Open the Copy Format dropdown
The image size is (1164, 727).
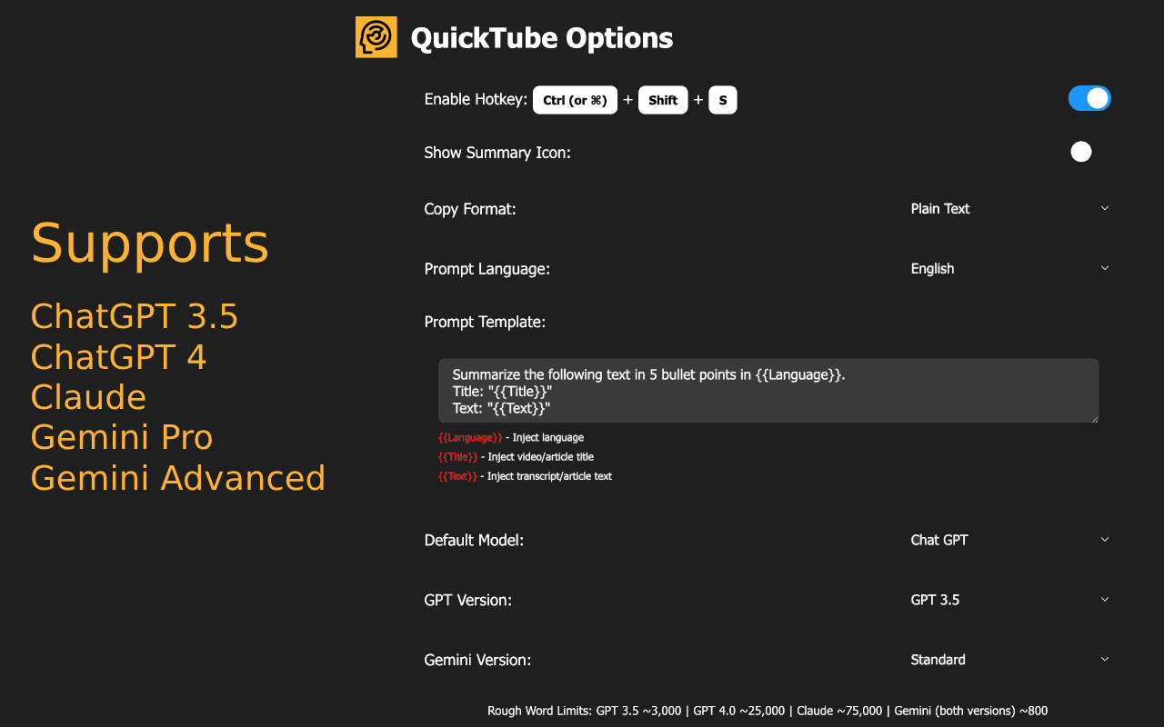[x=1008, y=209]
